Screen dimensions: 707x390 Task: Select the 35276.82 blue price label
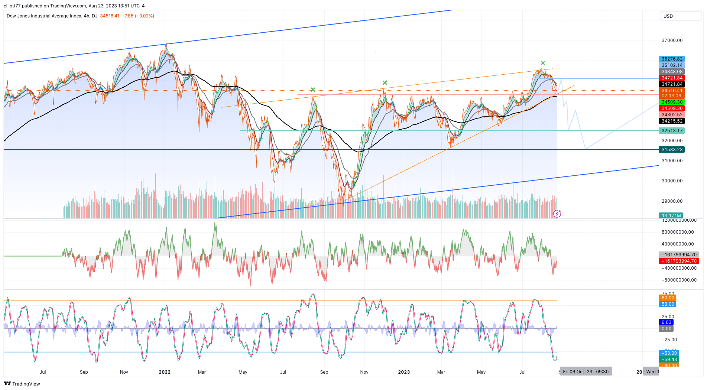pos(672,59)
